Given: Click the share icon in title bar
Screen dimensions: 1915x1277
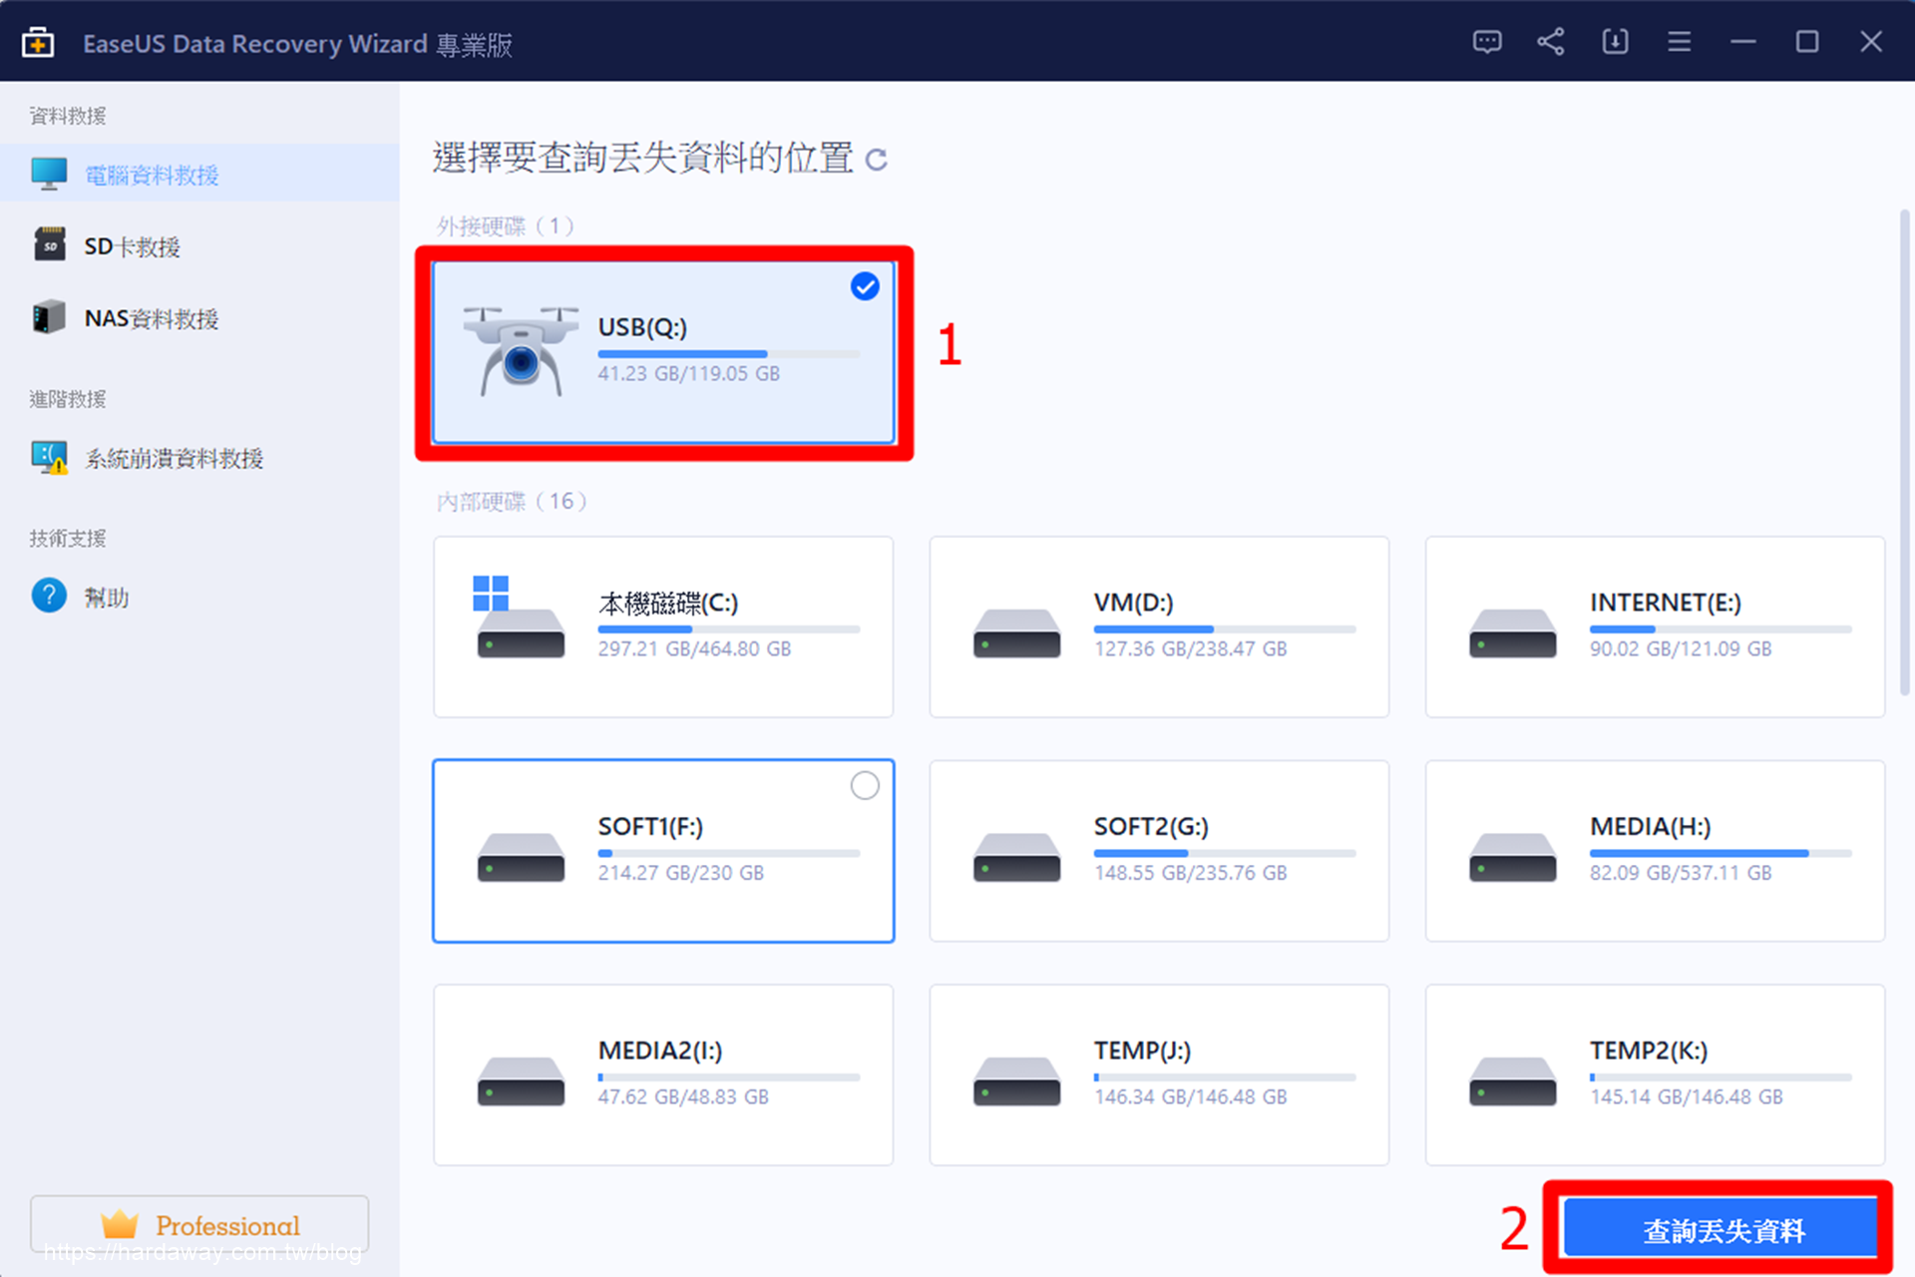Looking at the screenshot, I should tap(1551, 42).
